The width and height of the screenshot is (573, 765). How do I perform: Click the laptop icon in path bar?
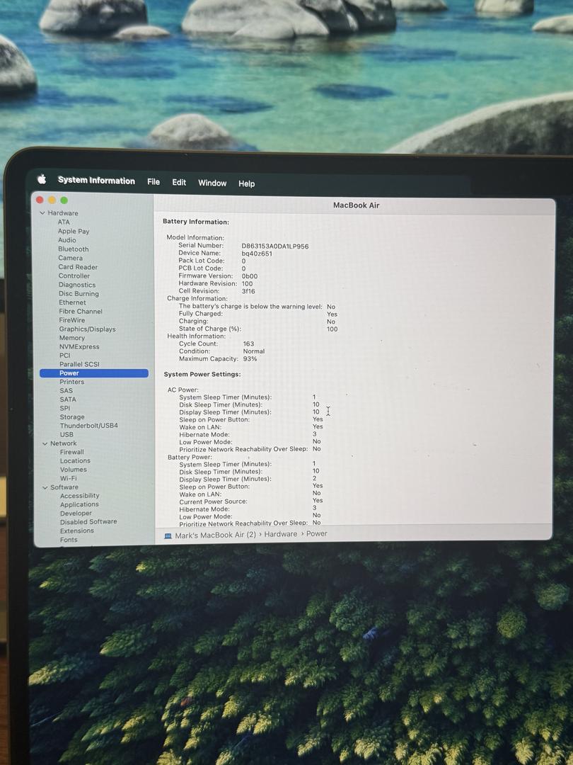(168, 536)
